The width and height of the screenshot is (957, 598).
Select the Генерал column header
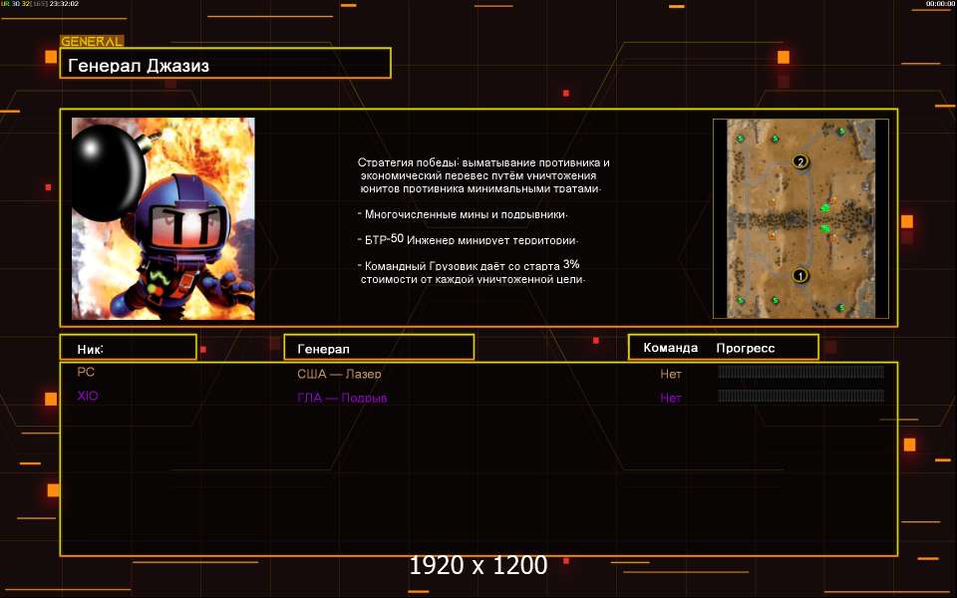pos(379,348)
